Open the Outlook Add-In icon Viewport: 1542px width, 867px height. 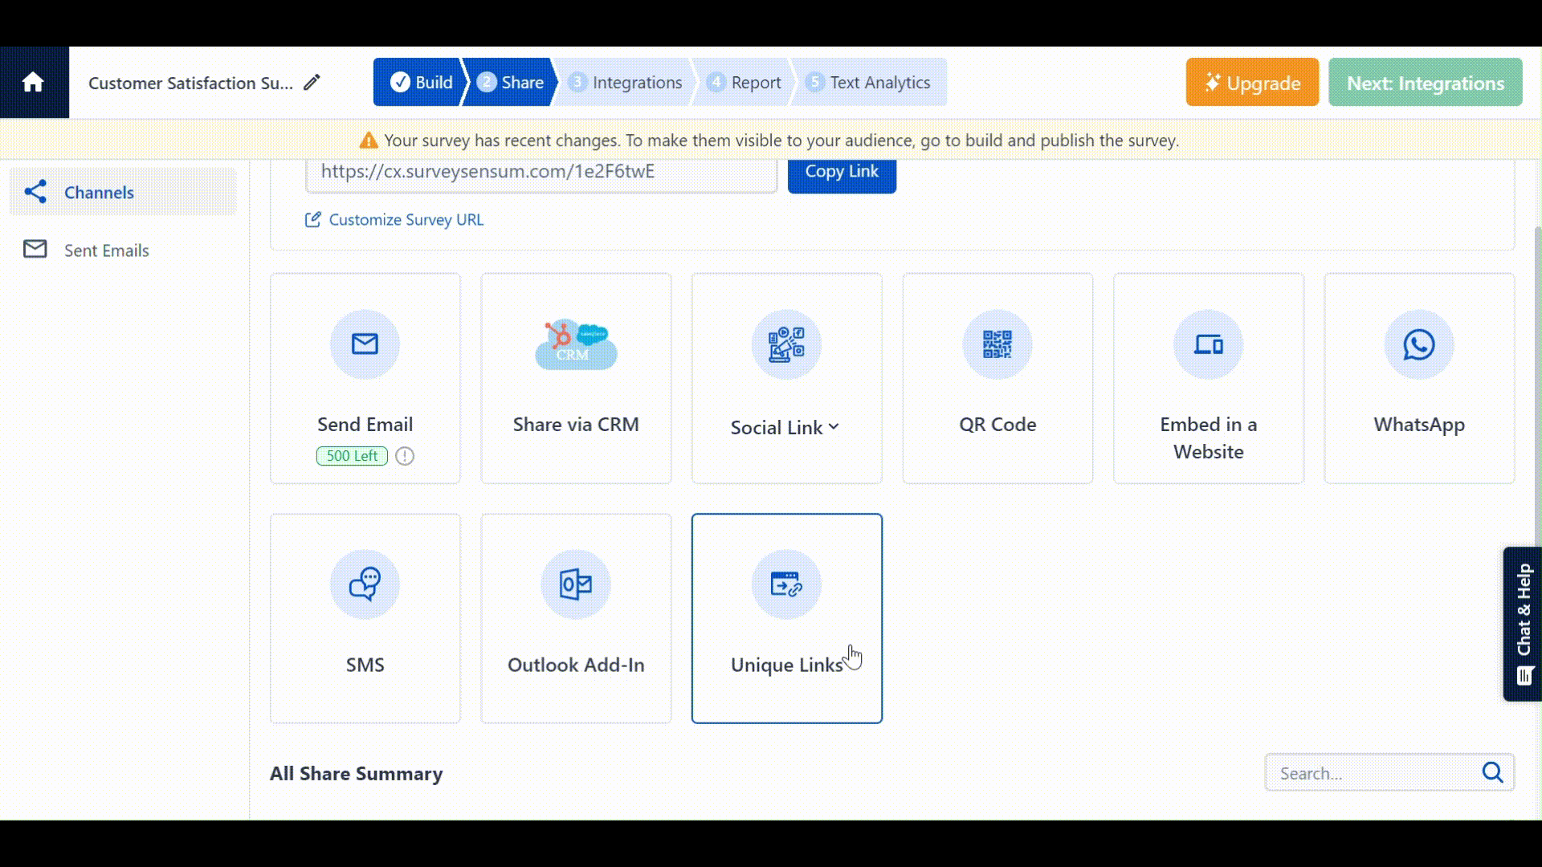point(575,584)
